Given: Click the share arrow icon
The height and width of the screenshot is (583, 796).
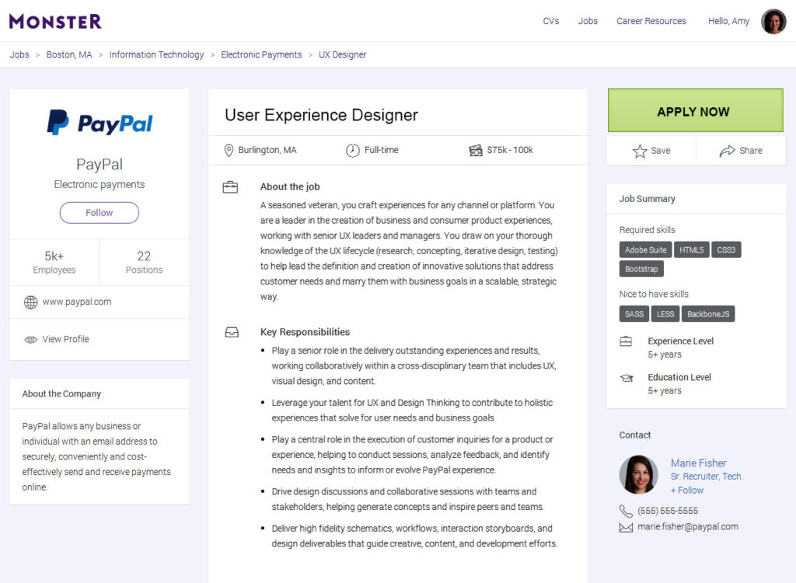Looking at the screenshot, I should coord(727,151).
